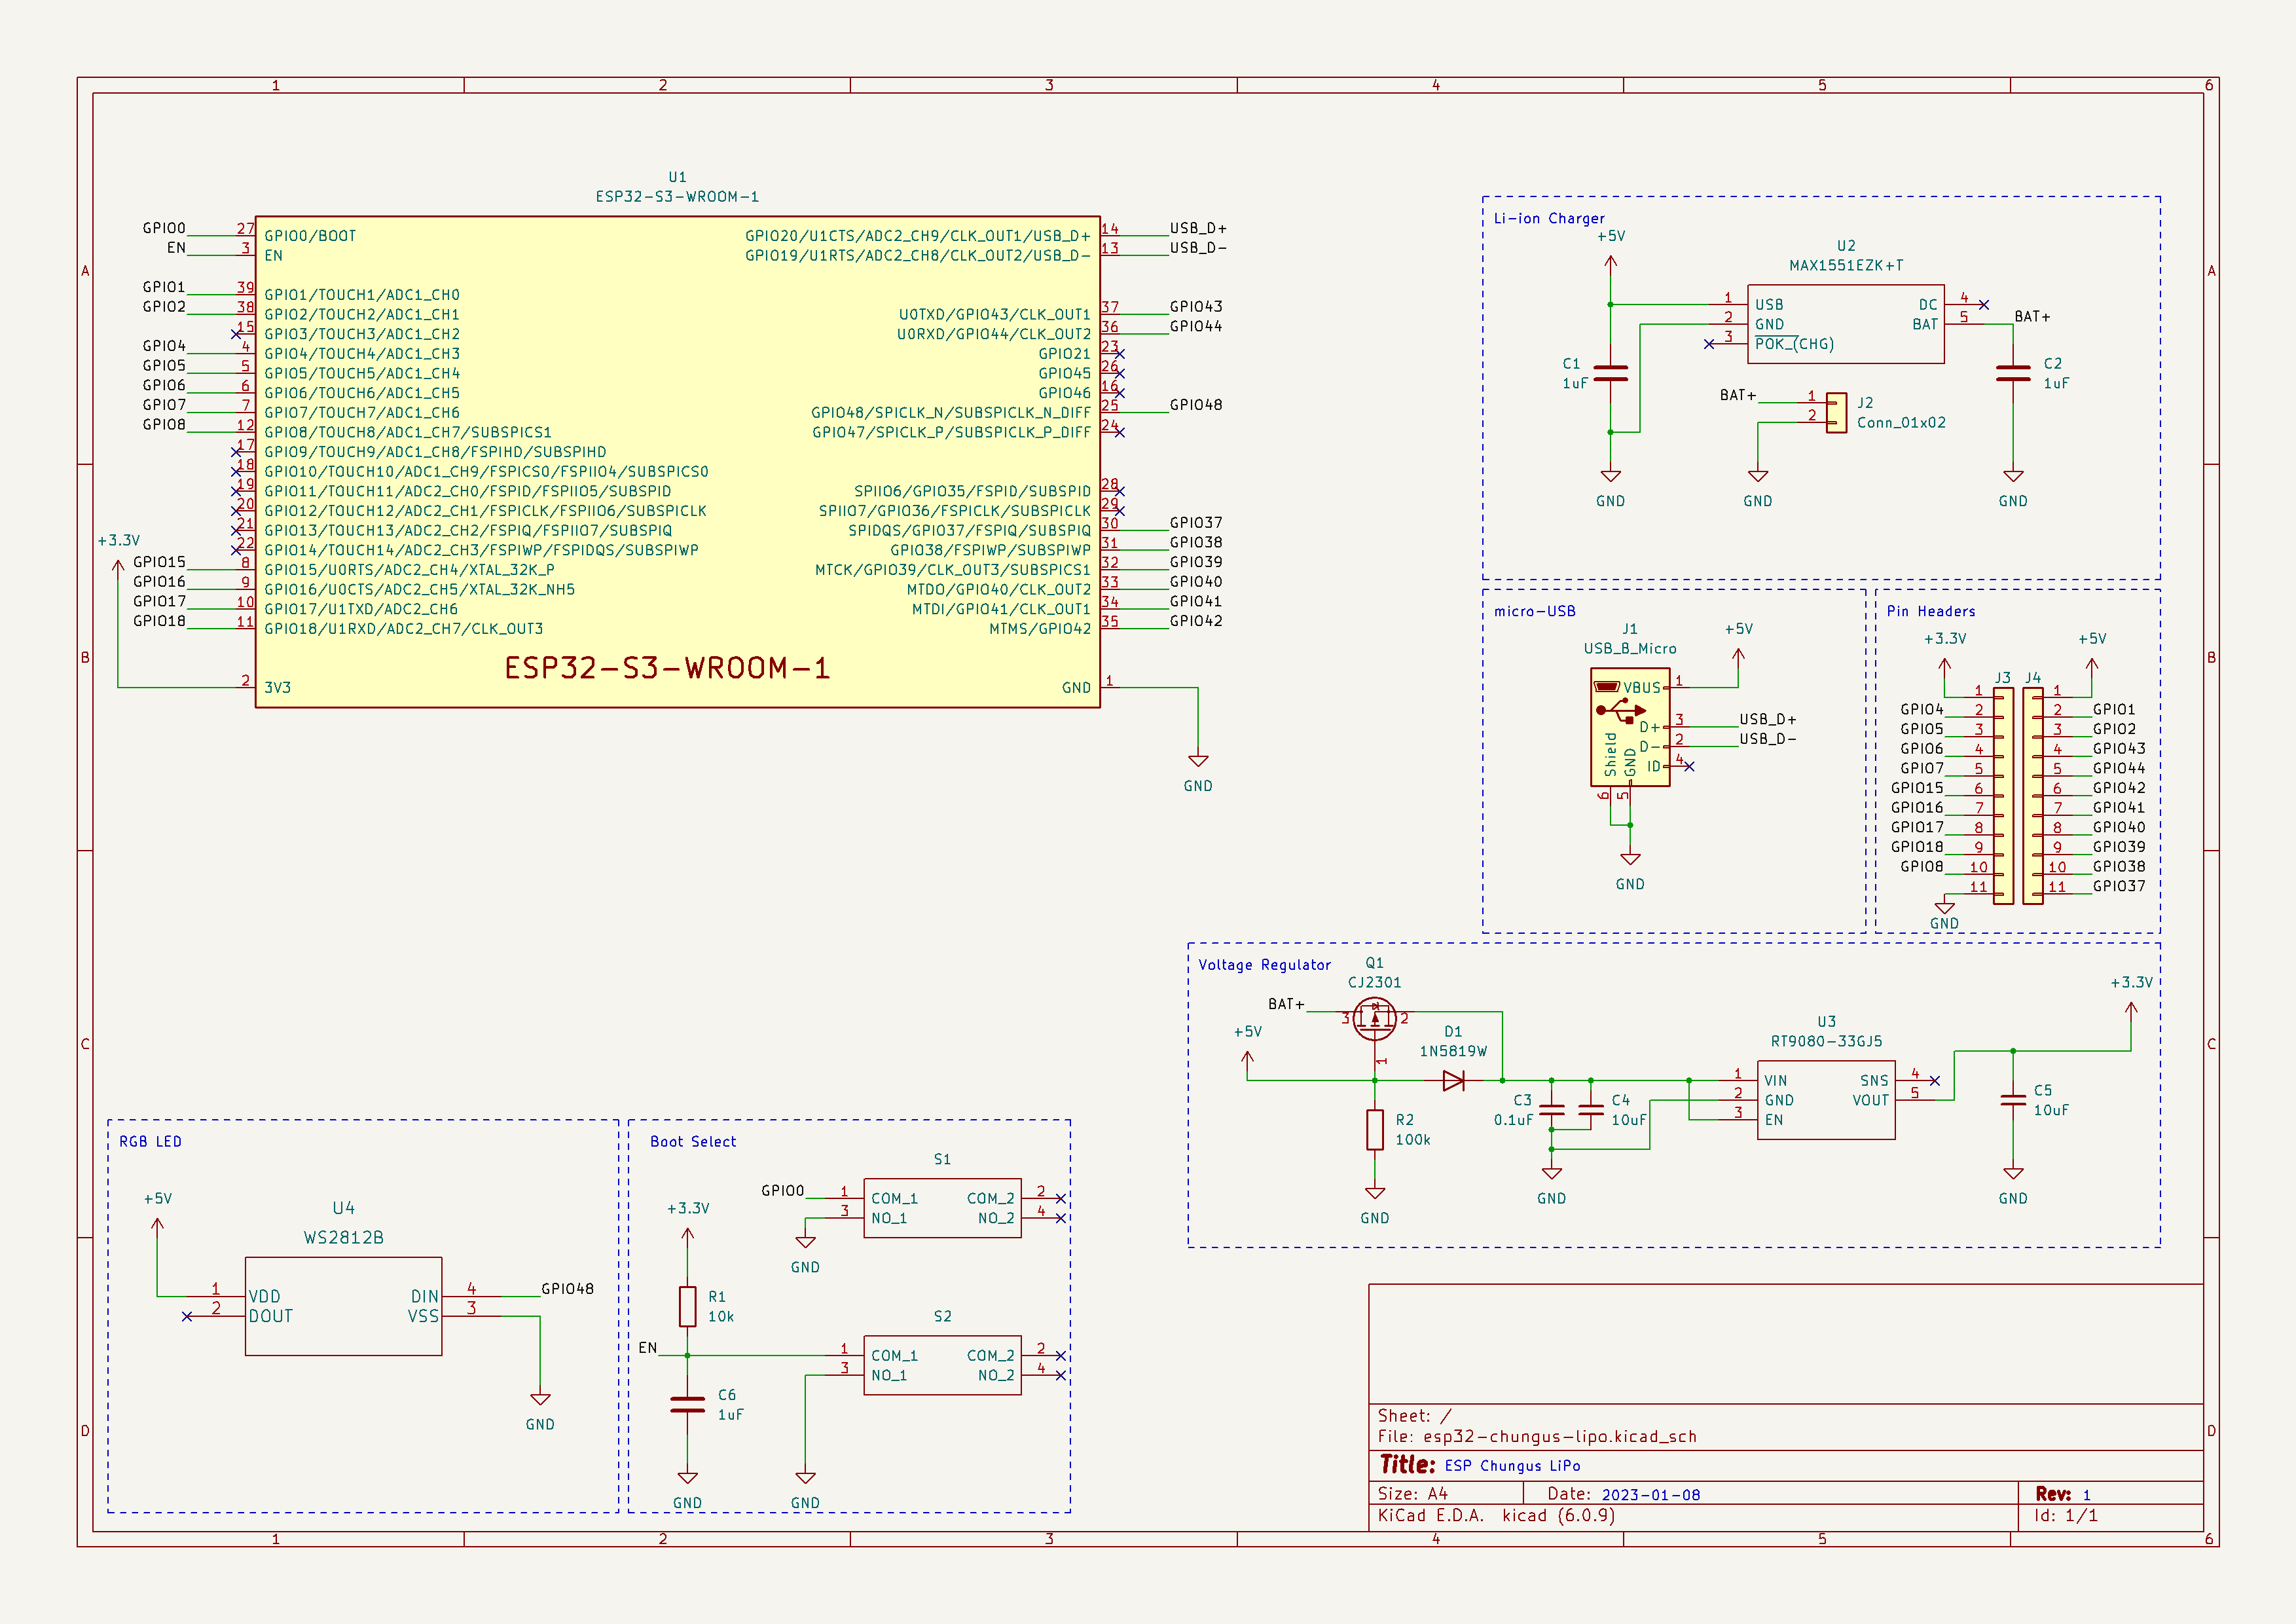Screen dimensions: 2296x1624
Task: Select the CJ2301 MOSFET symbol Q1
Action: click(x=1374, y=1019)
